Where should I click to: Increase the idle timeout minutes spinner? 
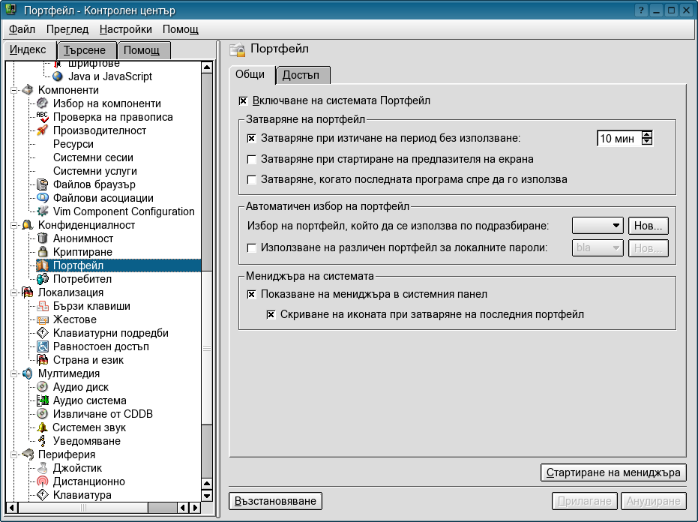tap(647, 135)
